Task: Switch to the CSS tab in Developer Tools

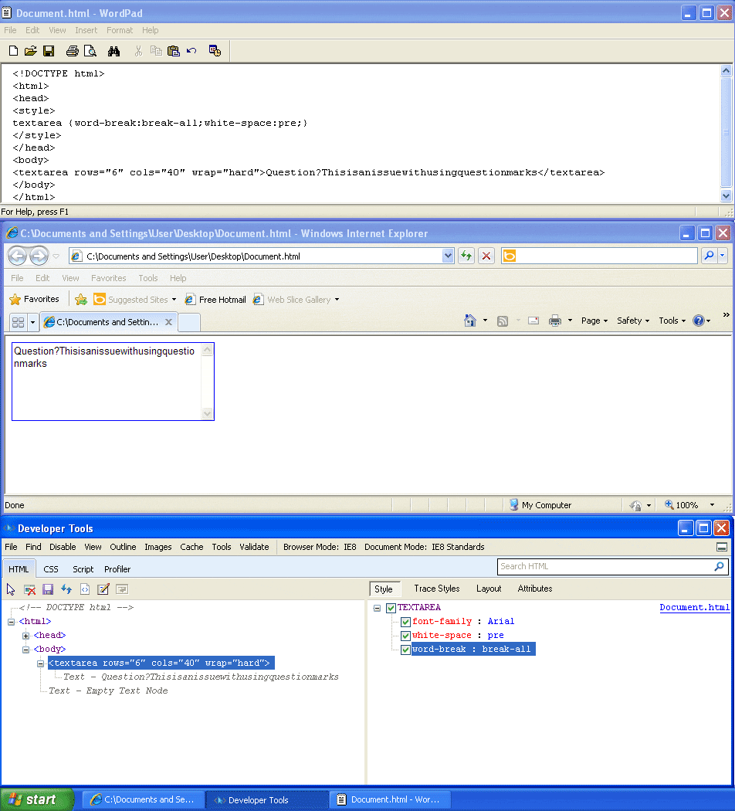Action: [51, 568]
